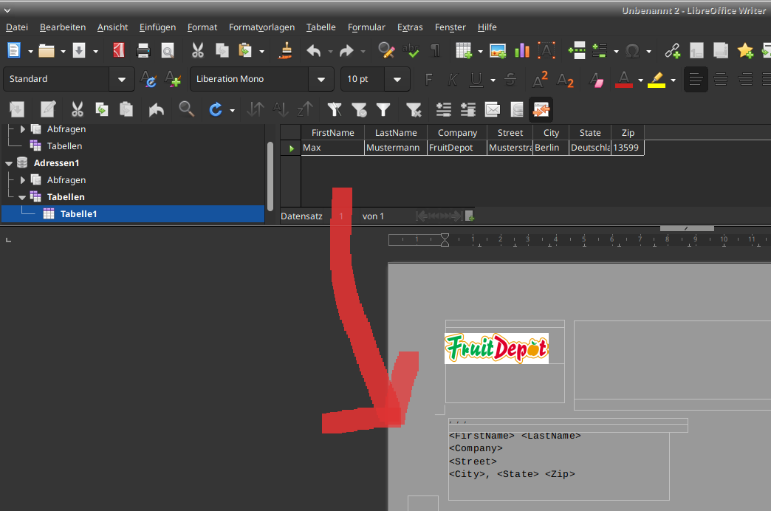The image size is (771, 511).
Task: Open the Einfügen menu
Action: 157,27
